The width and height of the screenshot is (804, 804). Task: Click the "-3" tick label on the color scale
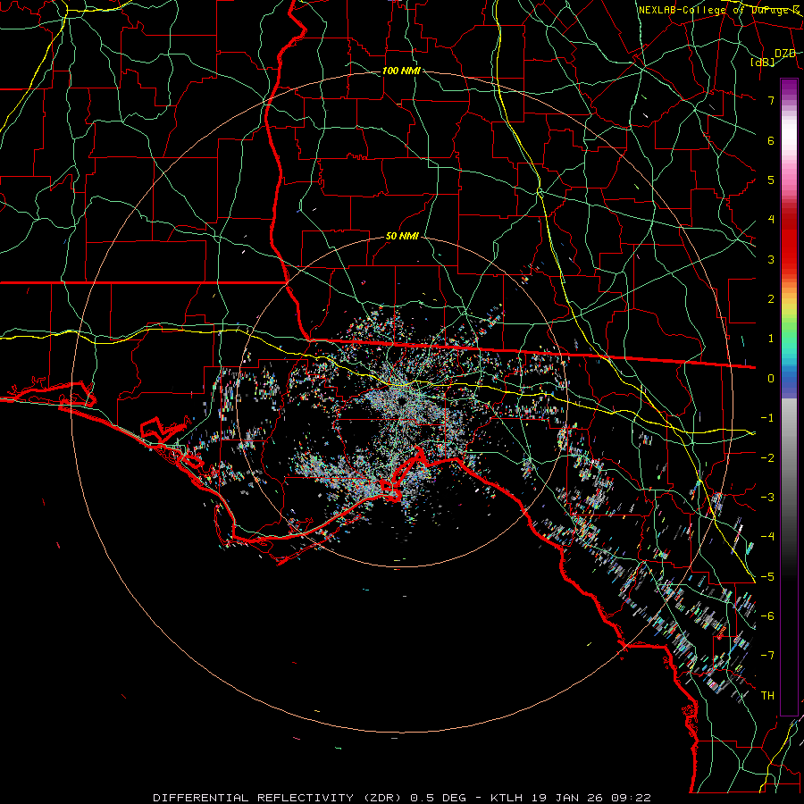pos(767,498)
